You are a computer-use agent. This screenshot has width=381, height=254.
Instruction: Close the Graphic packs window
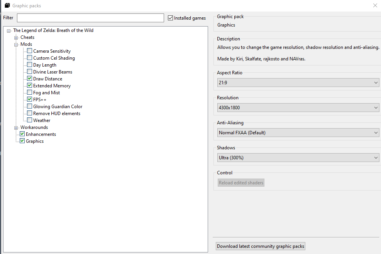[x=375, y=5]
